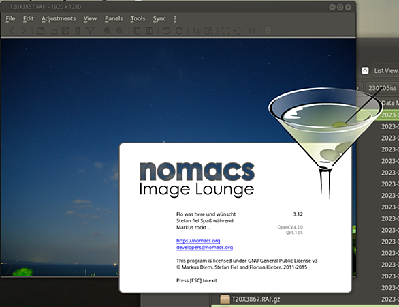This screenshot has width=399, height=307.
Task: Select the T20X3867.RAF.gz file row
Action: click(305, 299)
